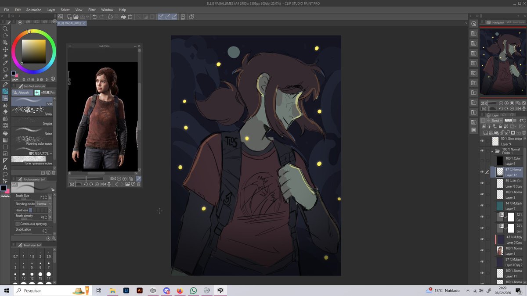The width and height of the screenshot is (527, 296).
Task: Select the Magnifier zoom tool
Action: [x=5, y=29]
